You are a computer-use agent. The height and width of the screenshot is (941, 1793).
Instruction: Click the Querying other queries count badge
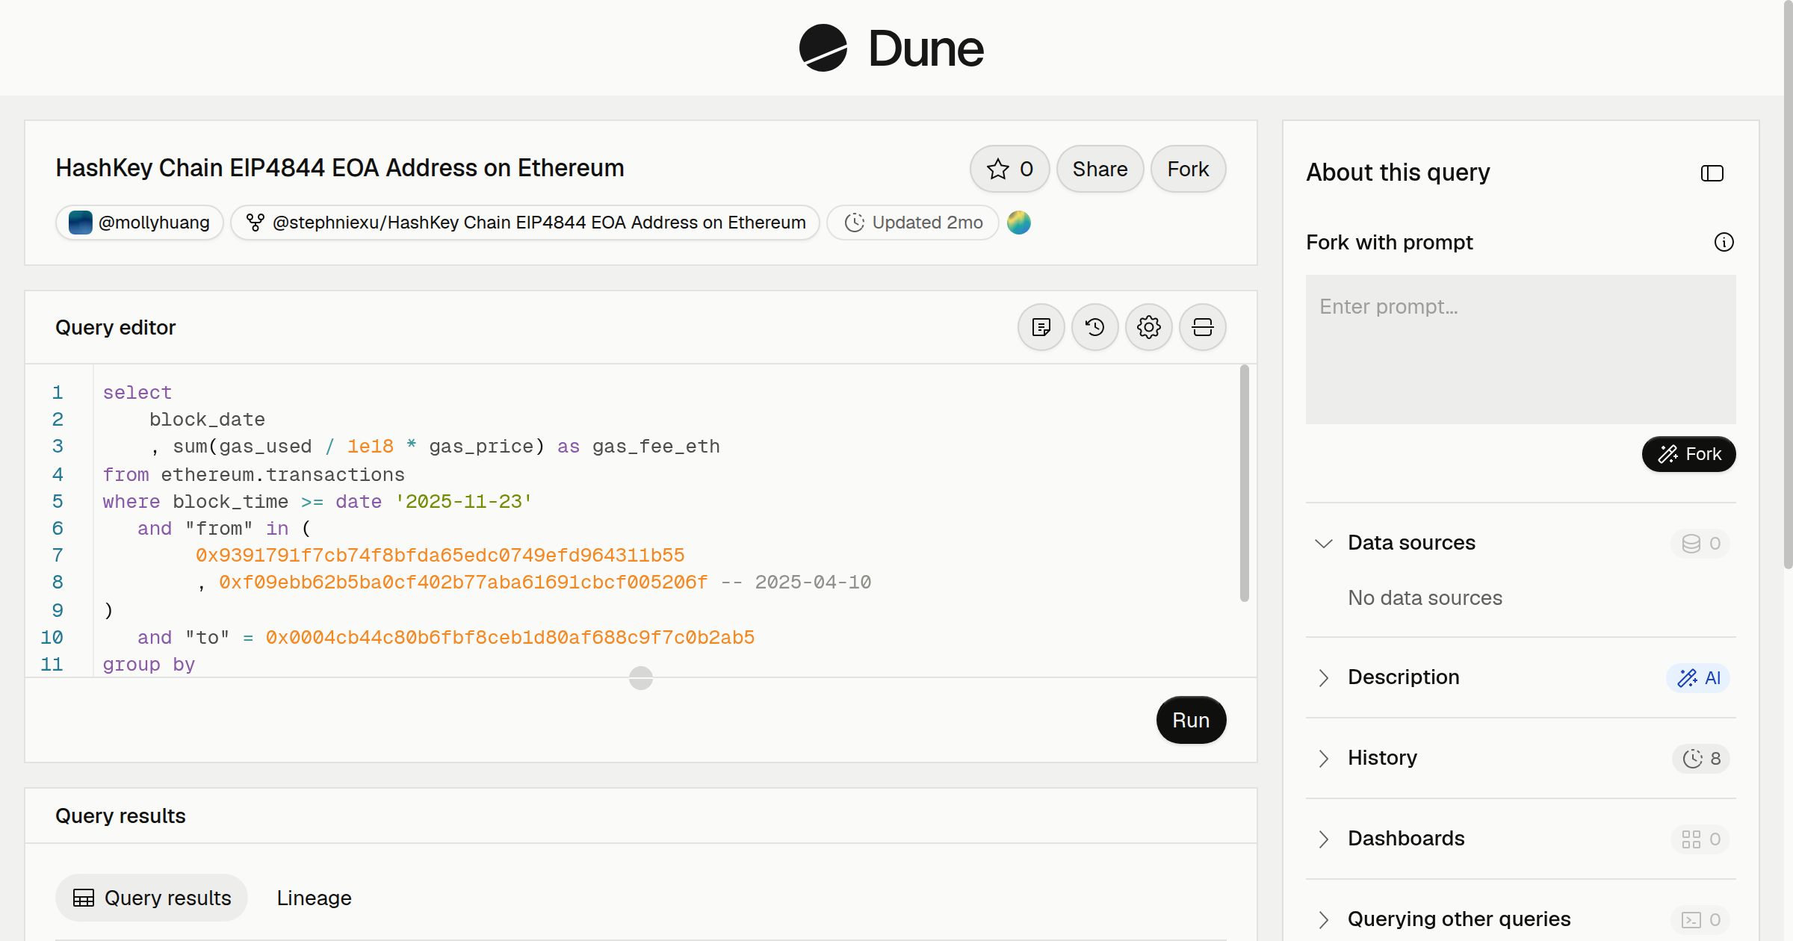click(x=1700, y=919)
